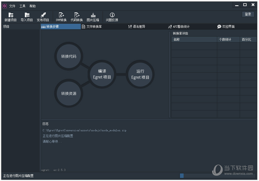Switch to the 文件转换率 tab
The height and width of the screenshot is (181, 259).
[x=92, y=27]
